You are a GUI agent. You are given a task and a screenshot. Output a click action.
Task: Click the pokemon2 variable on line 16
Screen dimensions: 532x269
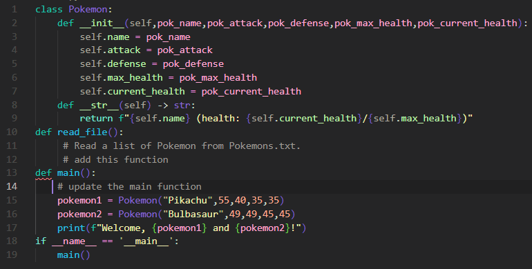pos(79,214)
